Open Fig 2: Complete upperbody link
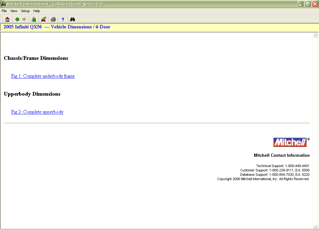Viewport: 319px width, 230px height. tap(37, 112)
